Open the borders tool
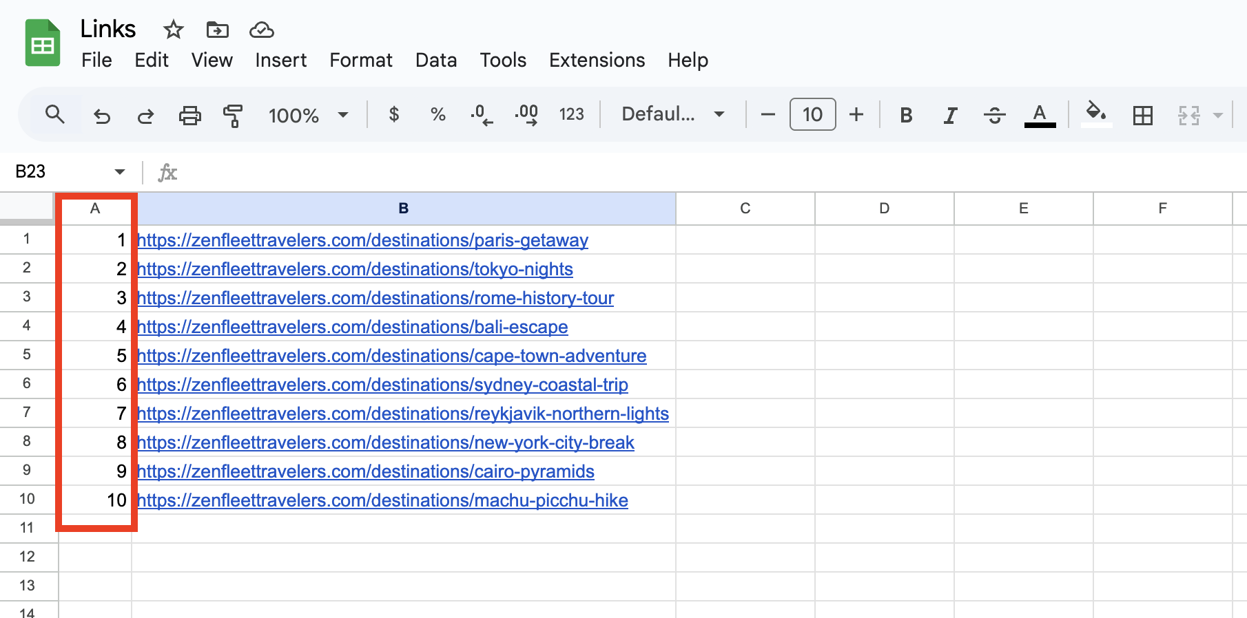Viewport: 1247px width, 618px height. [x=1142, y=115]
